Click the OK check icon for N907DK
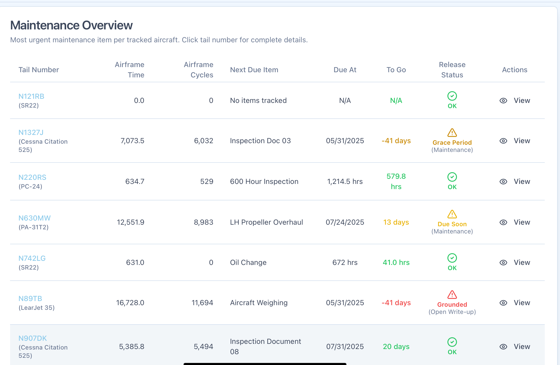Screen dimensions: 560x365 click(x=452, y=342)
